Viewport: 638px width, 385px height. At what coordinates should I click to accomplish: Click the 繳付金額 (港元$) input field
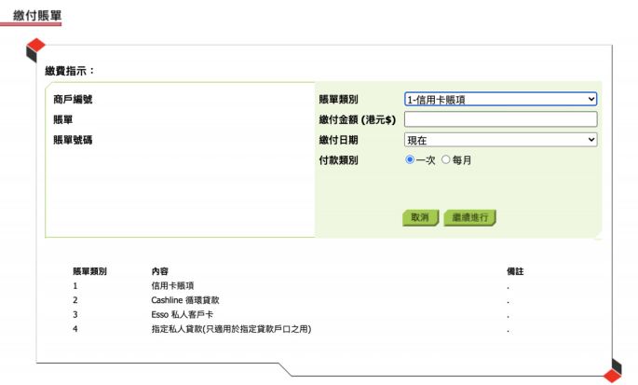[x=500, y=119]
